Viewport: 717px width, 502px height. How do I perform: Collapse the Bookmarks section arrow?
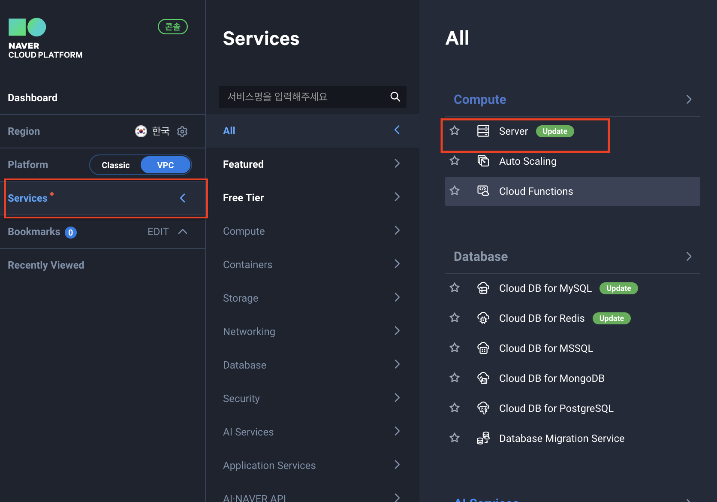[x=183, y=232]
